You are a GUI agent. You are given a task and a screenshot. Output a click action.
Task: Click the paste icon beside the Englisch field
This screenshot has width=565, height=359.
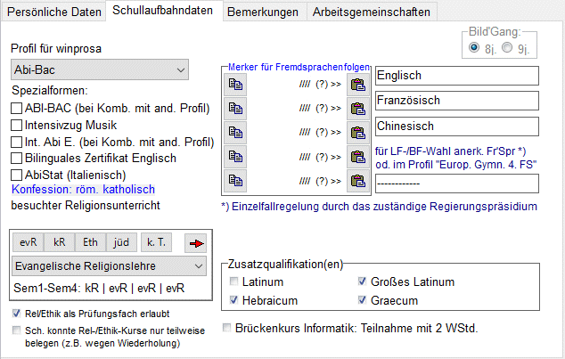coord(357,85)
